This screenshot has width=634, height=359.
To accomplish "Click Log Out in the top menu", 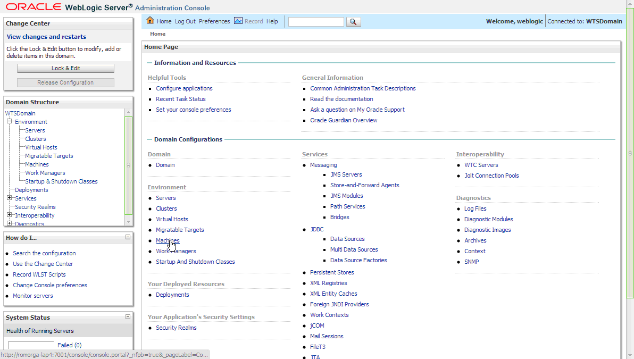I will pyautogui.click(x=185, y=21).
